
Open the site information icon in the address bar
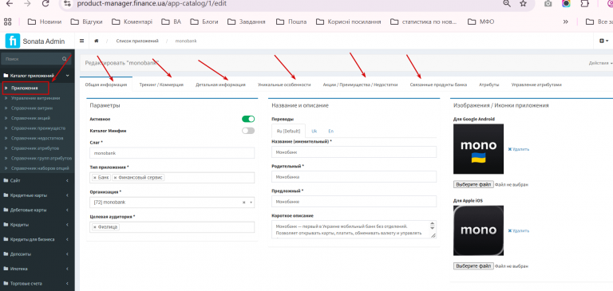68,3
